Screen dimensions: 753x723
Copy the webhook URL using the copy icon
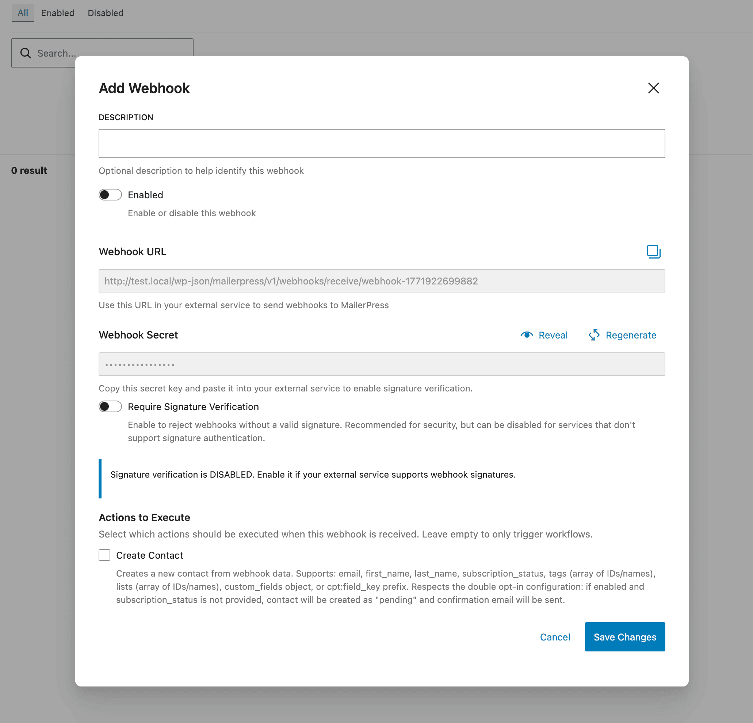[654, 252]
